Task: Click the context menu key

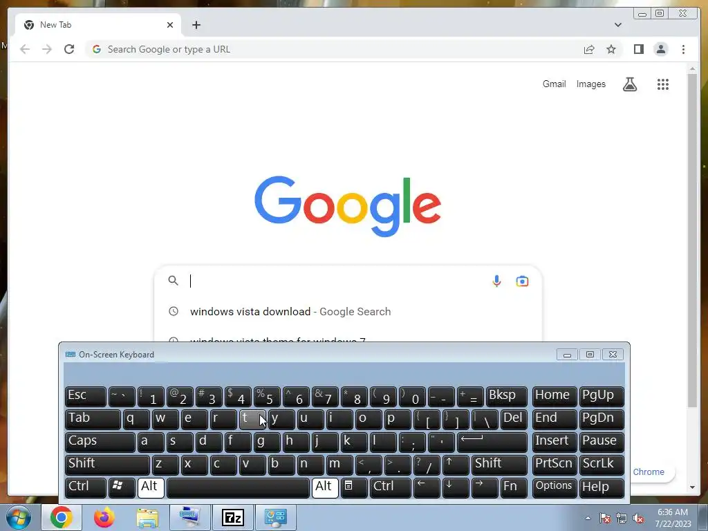Action: [354, 487]
